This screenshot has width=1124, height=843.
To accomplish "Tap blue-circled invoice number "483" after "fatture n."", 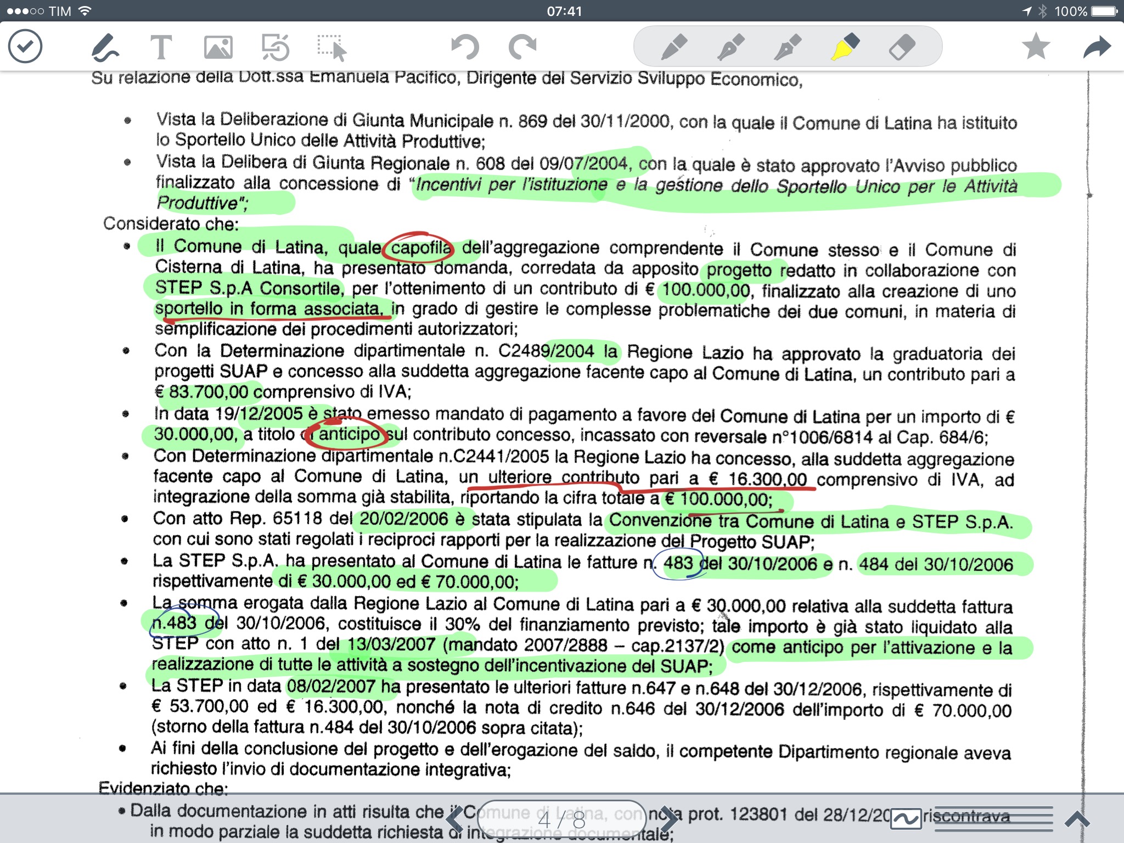I will coord(678,563).
